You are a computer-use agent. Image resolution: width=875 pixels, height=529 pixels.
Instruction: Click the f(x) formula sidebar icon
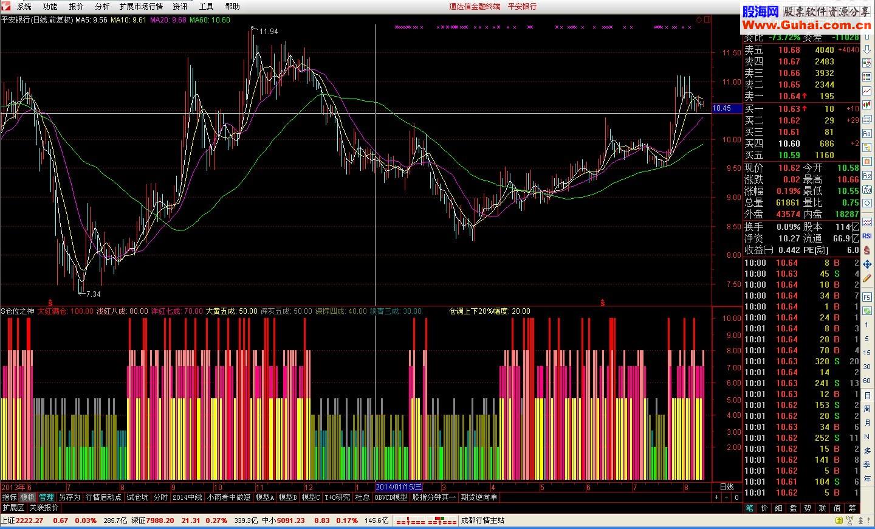point(867,190)
